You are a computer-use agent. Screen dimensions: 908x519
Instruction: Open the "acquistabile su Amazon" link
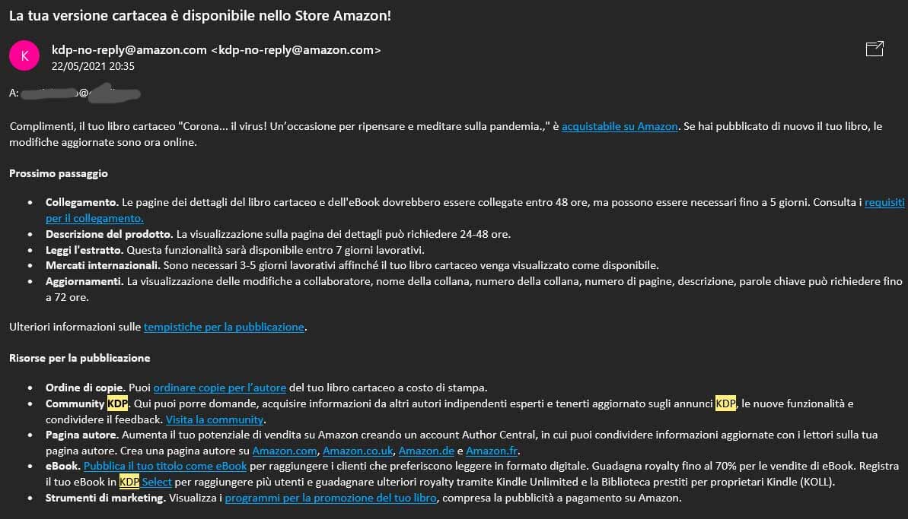point(620,127)
